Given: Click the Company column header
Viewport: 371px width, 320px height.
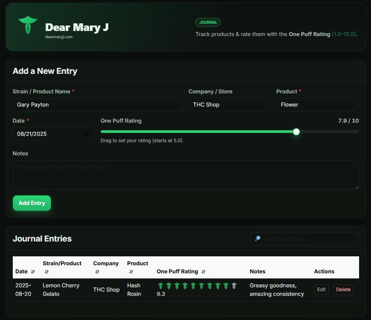Looking at the screenshot, I should tap(106, 264).
